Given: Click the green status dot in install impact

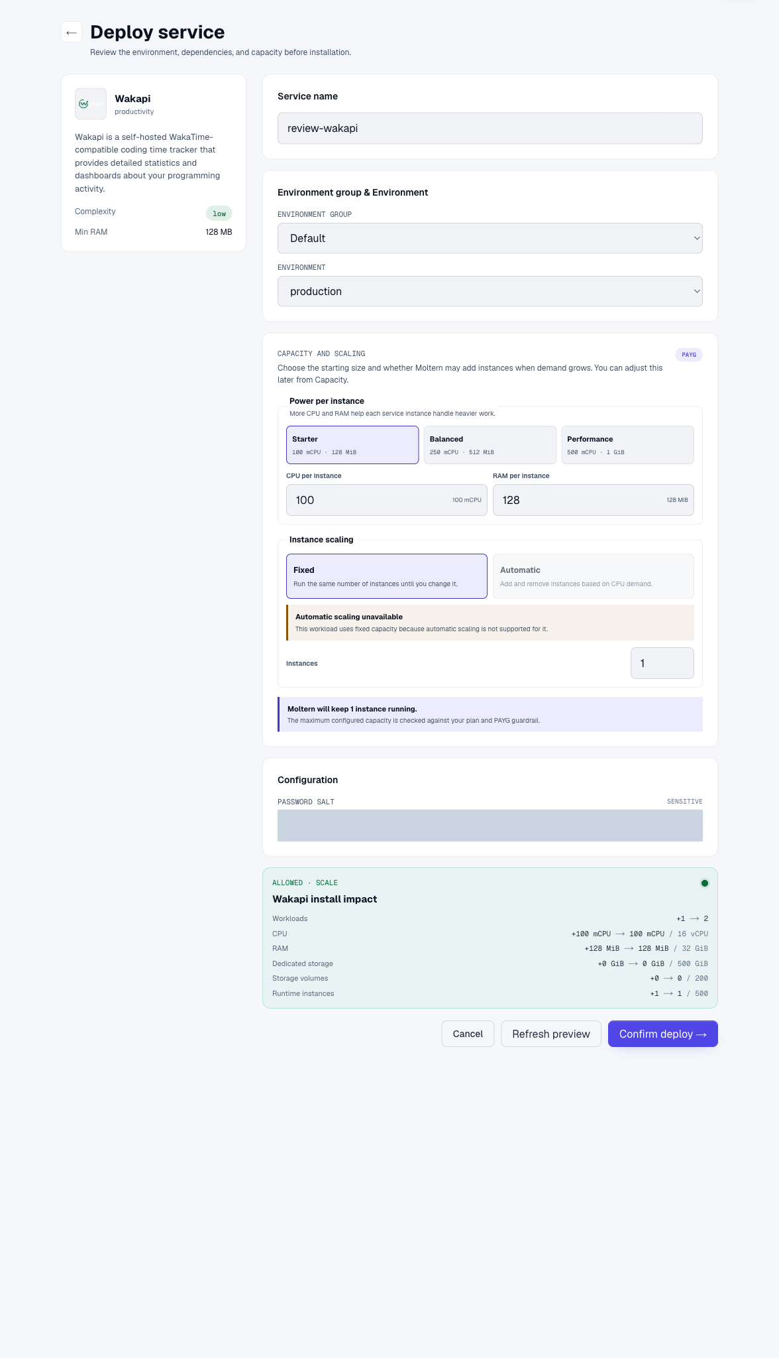Looking at the screenshot, I should pyautogui.click(x=705, y=883).
